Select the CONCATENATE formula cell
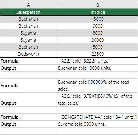 (97, 117)
